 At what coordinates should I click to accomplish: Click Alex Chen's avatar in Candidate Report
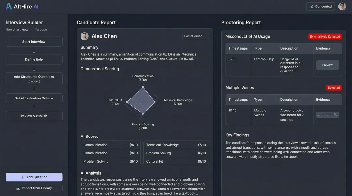click(x=84, y=36)
